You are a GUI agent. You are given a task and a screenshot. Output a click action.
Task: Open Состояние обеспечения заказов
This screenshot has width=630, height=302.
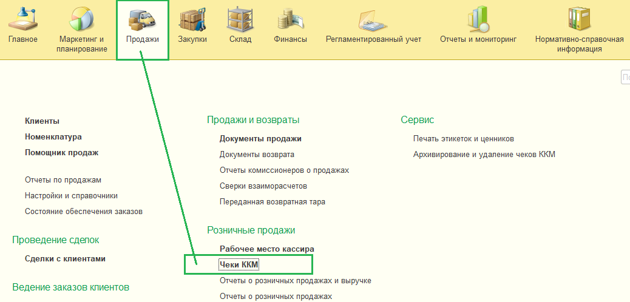pos(84,211)
